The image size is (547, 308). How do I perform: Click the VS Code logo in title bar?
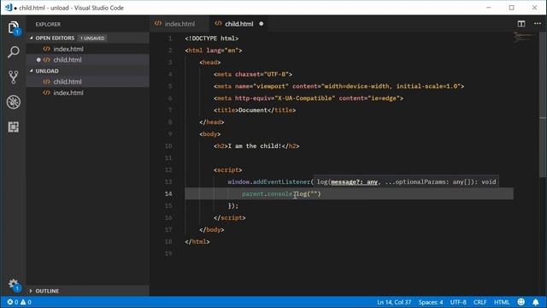pyautogui.click(x=9, y=8)
